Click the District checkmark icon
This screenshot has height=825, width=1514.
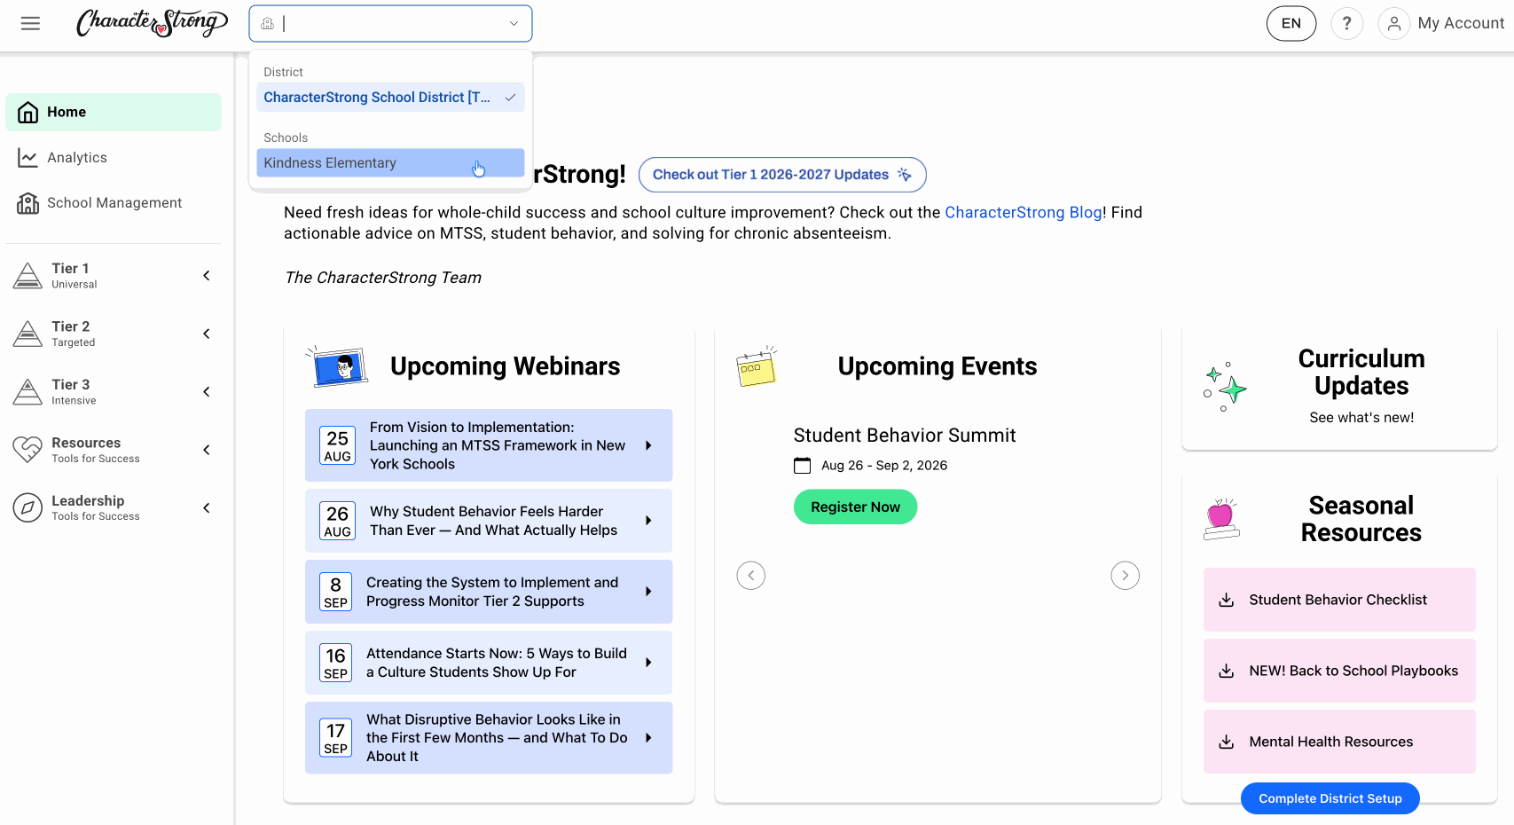(x=510, y=98)
